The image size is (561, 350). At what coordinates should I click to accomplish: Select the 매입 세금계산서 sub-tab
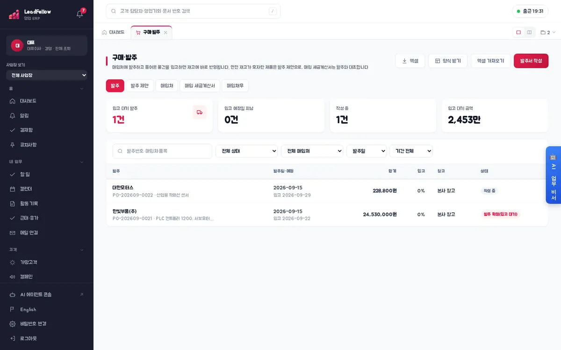point(200,86)
